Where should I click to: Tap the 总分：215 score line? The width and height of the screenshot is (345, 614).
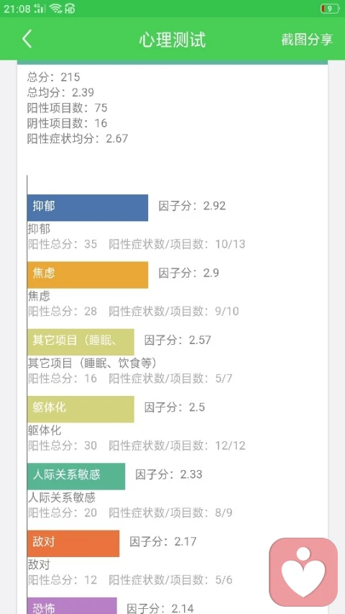(54, 77)
